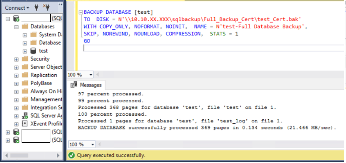The height and width of the screenshot is (163, 346).
Task: Expand the Always On High Availability folder
Action: click(x=16, y=92)
